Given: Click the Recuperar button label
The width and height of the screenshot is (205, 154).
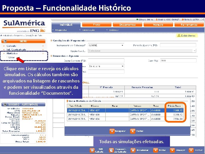Looking at the screenshot, I should click(x=120, y=131).
